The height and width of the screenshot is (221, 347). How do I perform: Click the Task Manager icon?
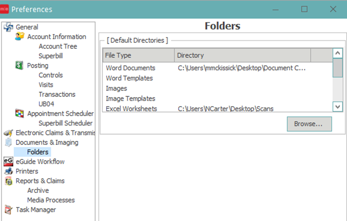point(8,210)
